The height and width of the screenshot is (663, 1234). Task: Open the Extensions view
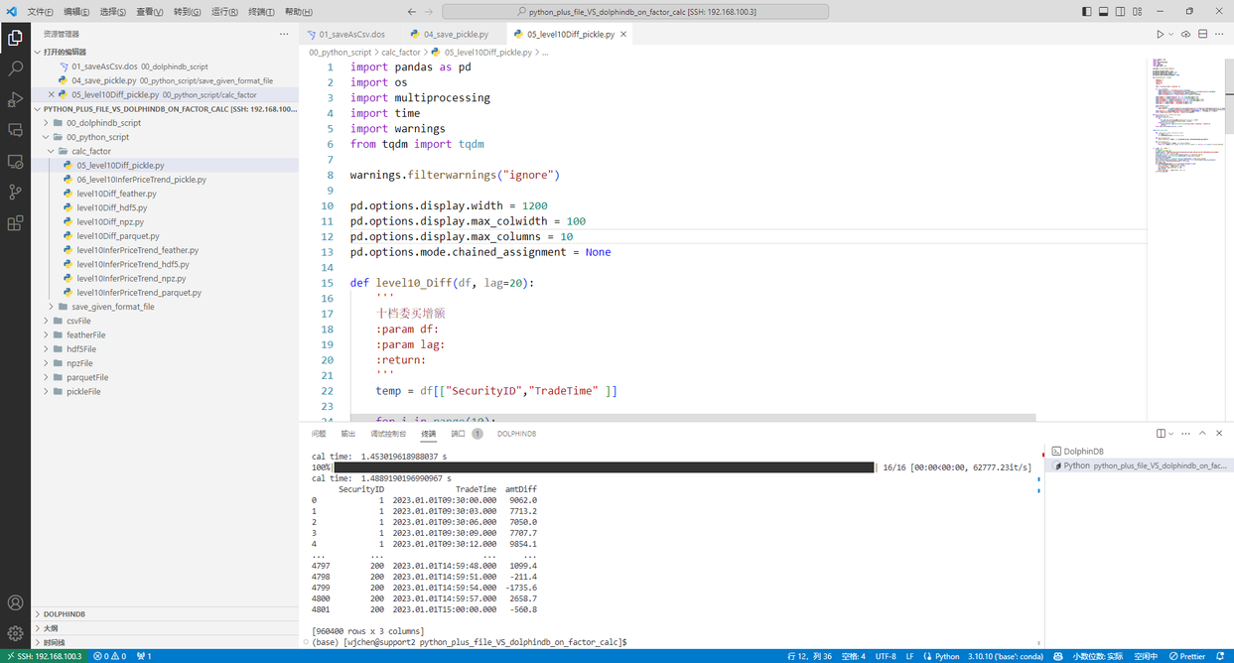click(15, 223)
